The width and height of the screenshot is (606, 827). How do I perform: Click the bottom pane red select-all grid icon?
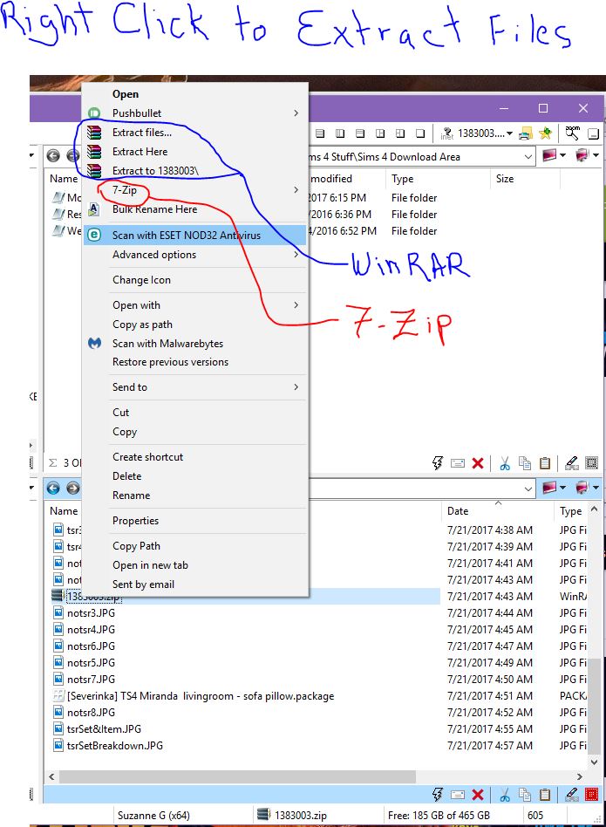point(592,795)
